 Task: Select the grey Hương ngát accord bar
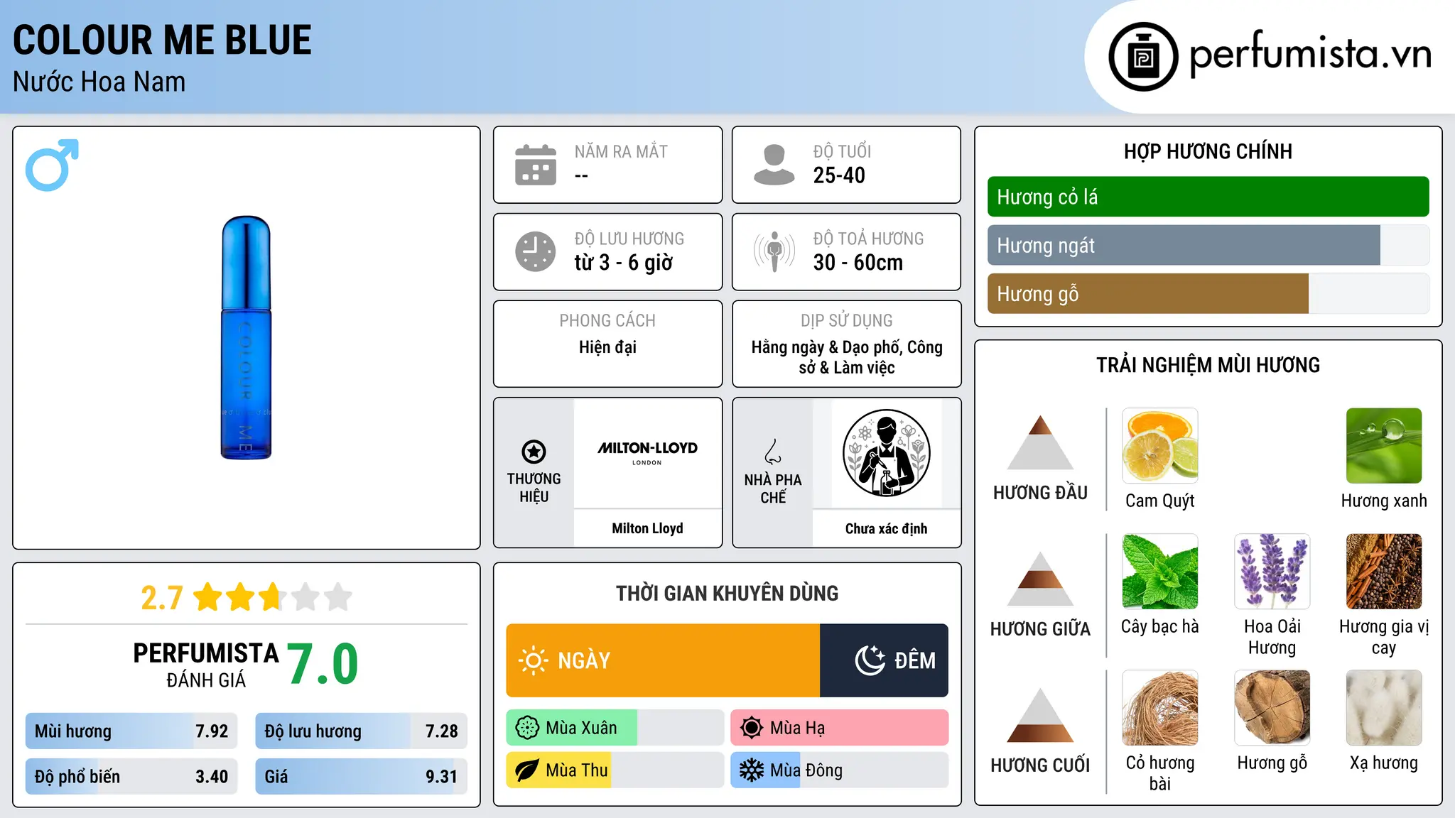(x=1208, y=246)
